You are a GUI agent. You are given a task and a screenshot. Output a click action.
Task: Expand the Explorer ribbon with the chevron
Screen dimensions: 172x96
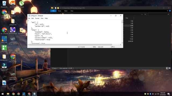[167, 11]
